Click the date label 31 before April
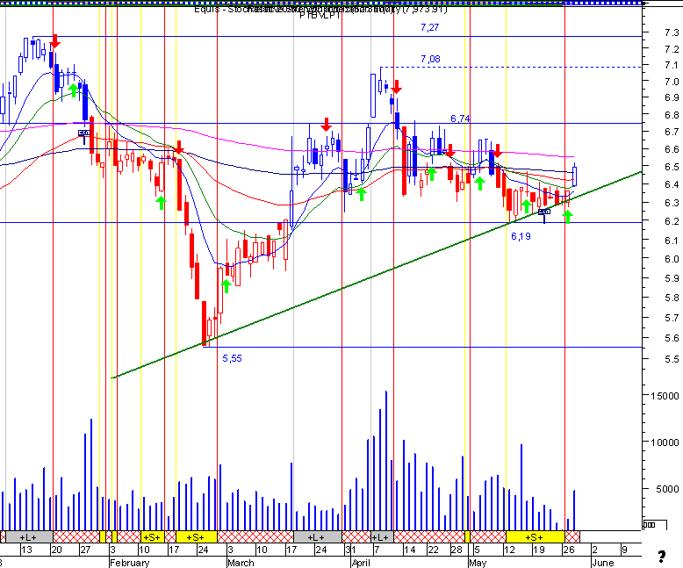683x568 pixels. click(350, 550)
